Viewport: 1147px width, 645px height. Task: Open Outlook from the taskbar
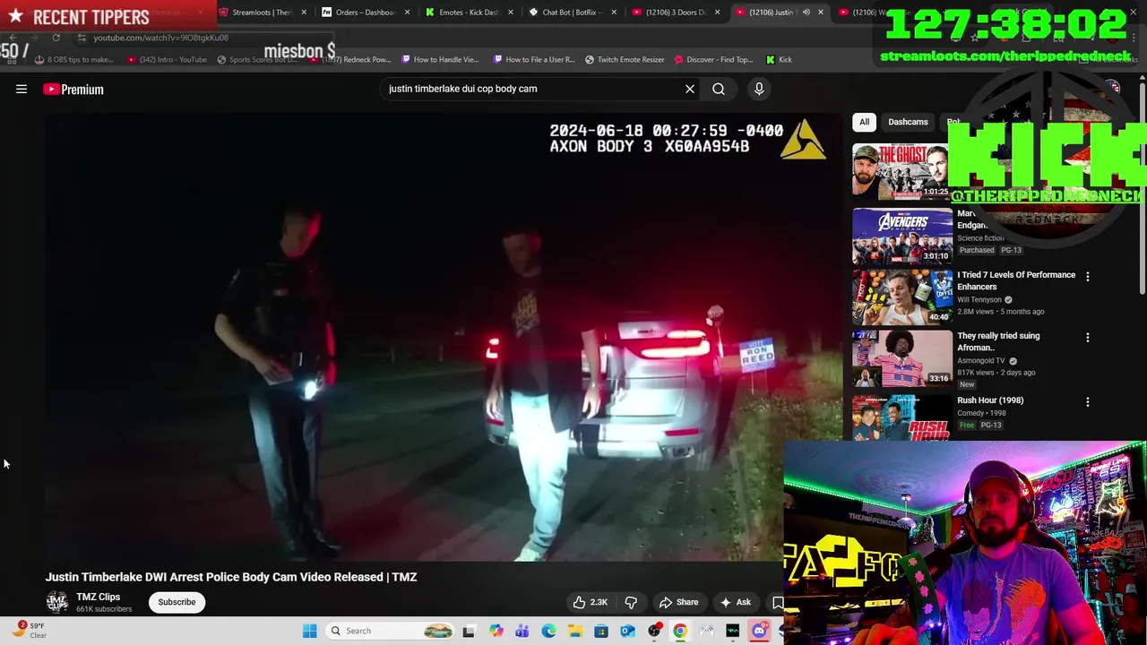click(x=627, y=631)
